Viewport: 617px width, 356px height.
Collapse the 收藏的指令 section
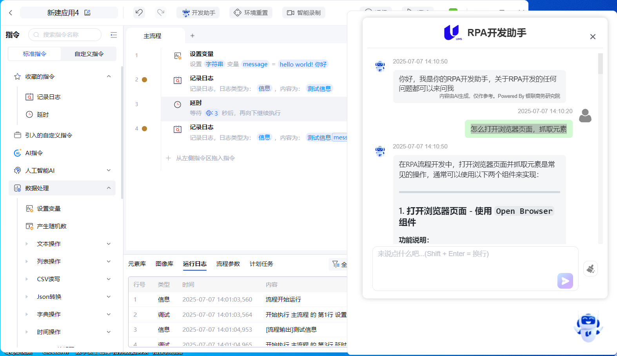coord(109,76)
